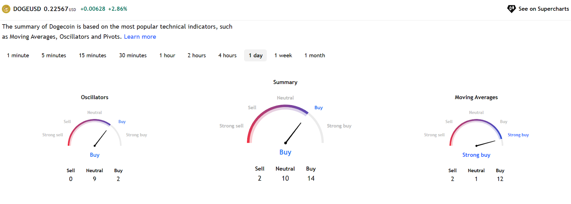Select the active 1 day tab
The height and width of the screenshot is (204, 571).
coord(256,56)
